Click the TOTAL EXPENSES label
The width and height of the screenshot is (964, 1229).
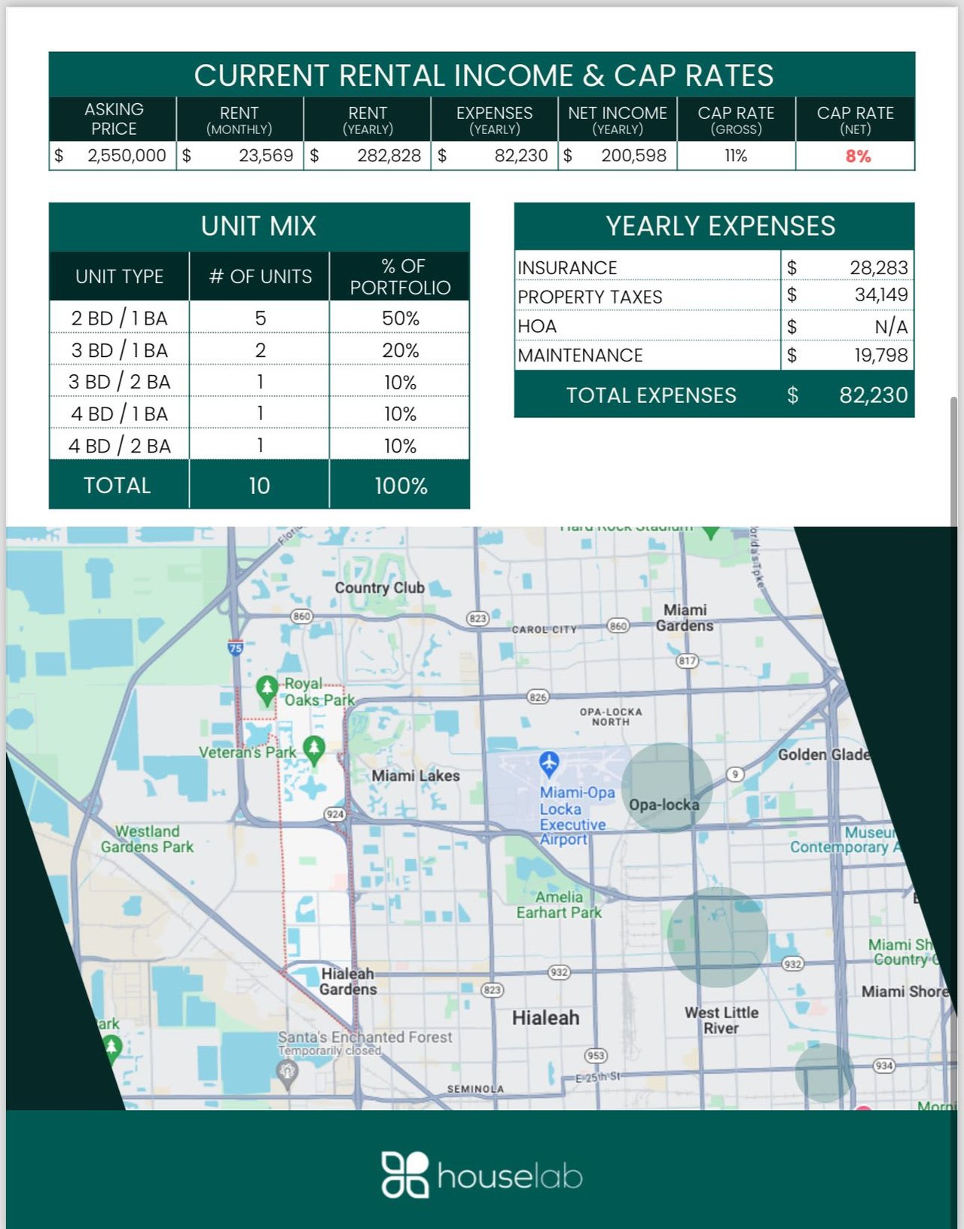[x=651, y=395]
